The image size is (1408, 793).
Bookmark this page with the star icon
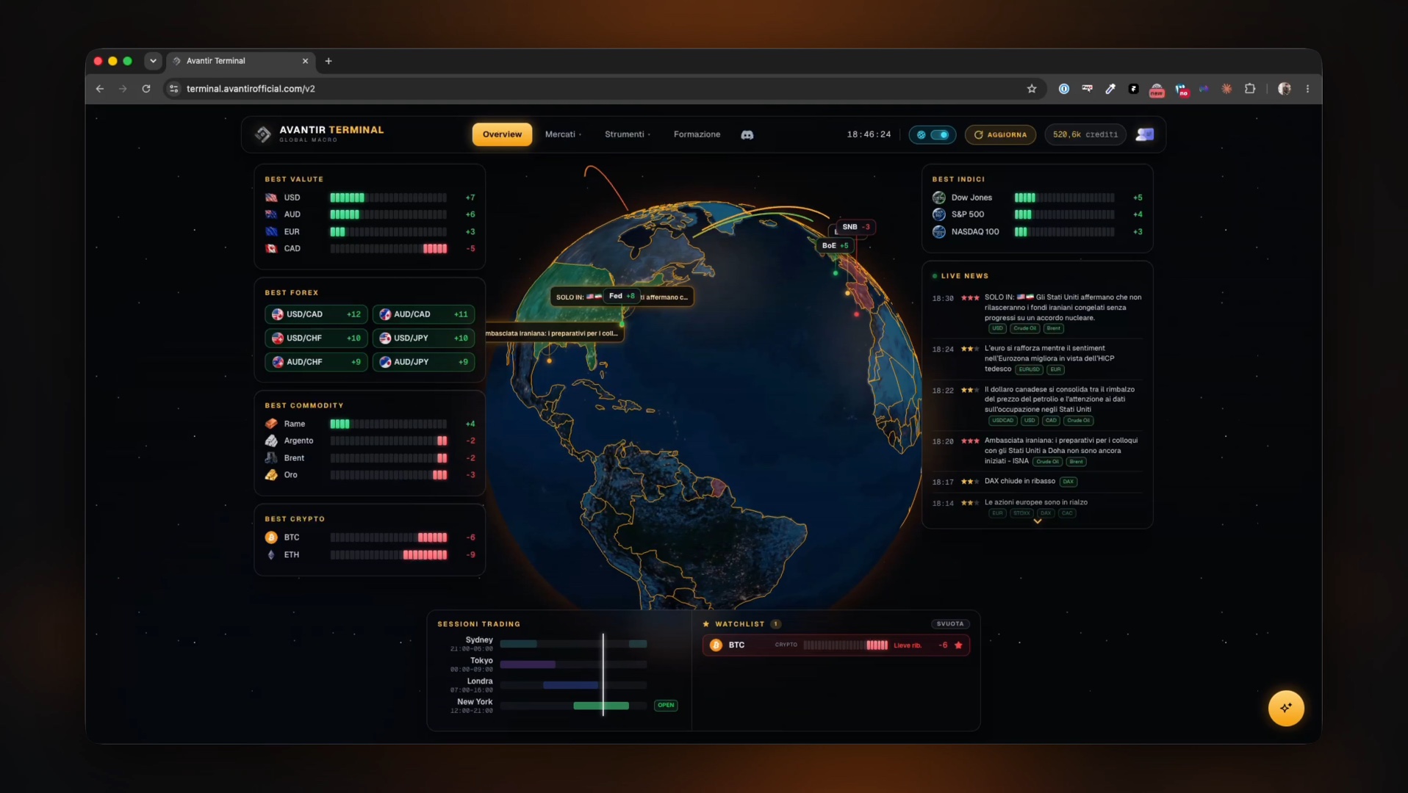point(1032,88)
